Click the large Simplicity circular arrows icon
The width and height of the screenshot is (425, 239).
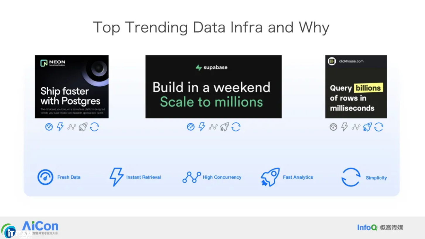point(351,177)
